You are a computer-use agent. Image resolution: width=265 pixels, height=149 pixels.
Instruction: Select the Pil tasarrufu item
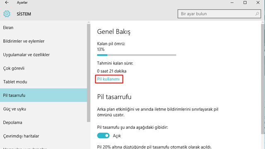[x=43, y=95]
